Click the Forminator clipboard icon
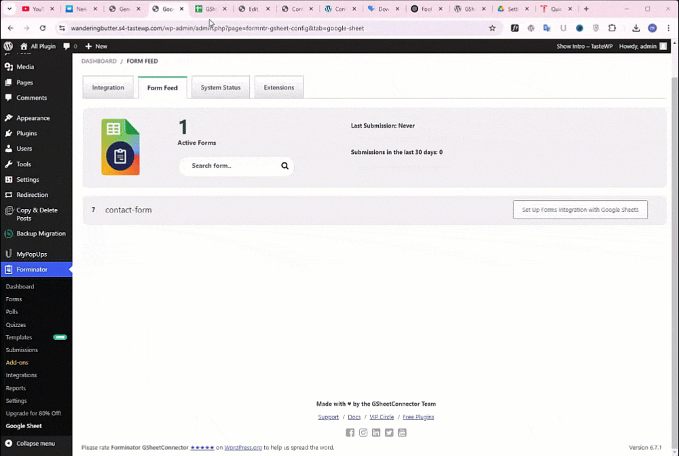This screenshot has width=679, height=456. tap(9, 269)
